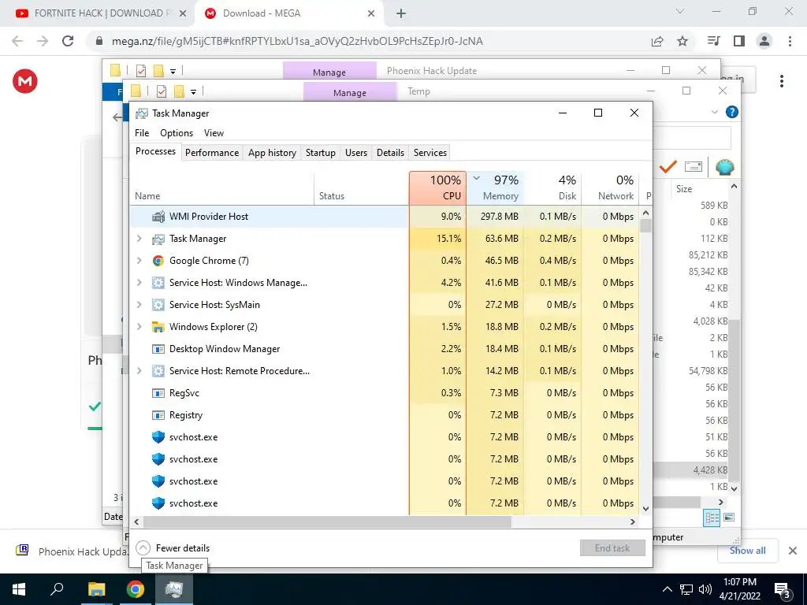The image size is (807, 605).
Task: Expand the ribbon chevron in Temp window
Action: (714, 112)
